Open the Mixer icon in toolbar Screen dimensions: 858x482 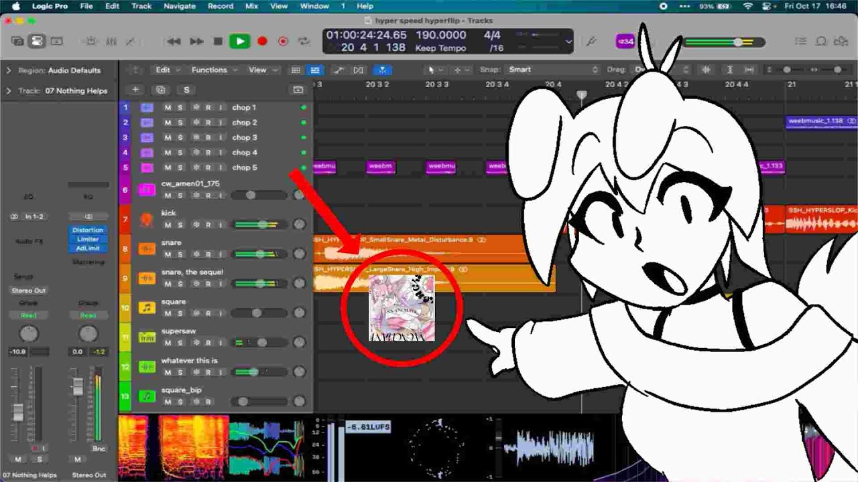pyautogui.click(x=111, y=42)
